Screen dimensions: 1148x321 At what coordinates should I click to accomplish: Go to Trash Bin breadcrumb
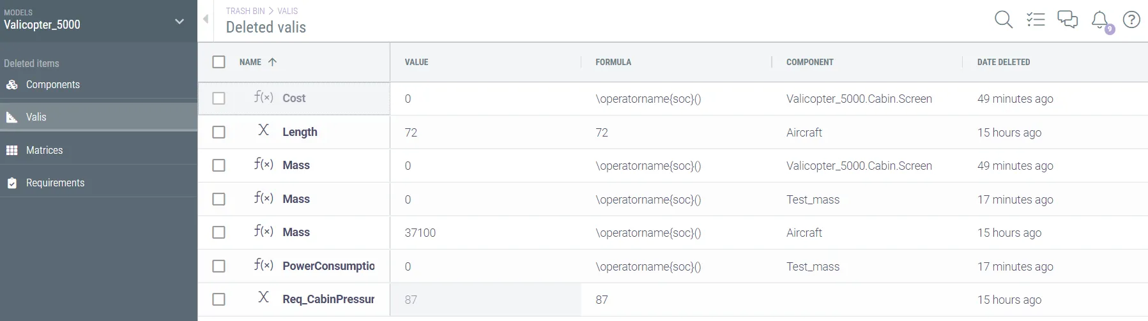245,11
